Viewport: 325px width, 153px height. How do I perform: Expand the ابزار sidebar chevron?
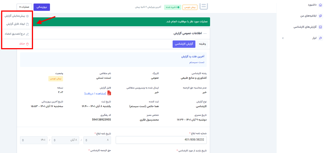coord(283,38)
